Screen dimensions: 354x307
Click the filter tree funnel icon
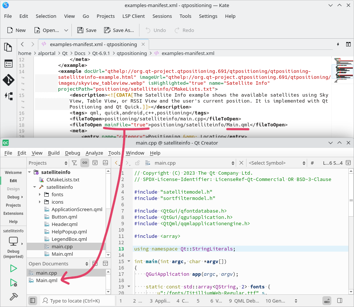[x=74, y=163]
